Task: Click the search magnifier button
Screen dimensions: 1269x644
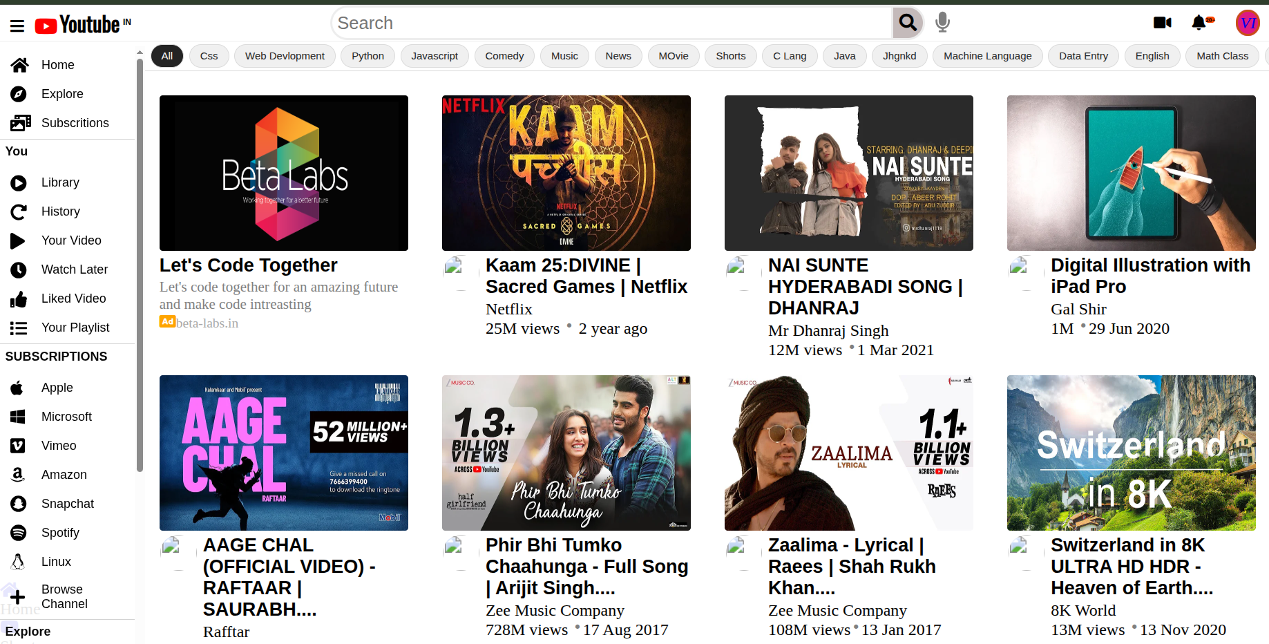Action: point(908,23)
